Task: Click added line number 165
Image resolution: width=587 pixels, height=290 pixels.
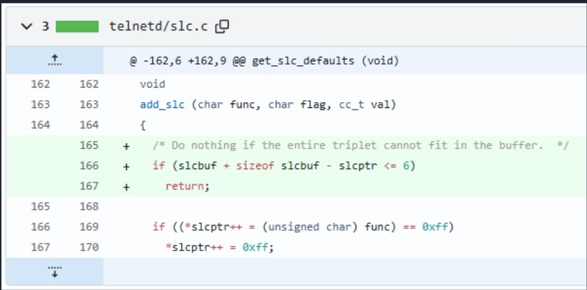Action: tap(89, 145)
